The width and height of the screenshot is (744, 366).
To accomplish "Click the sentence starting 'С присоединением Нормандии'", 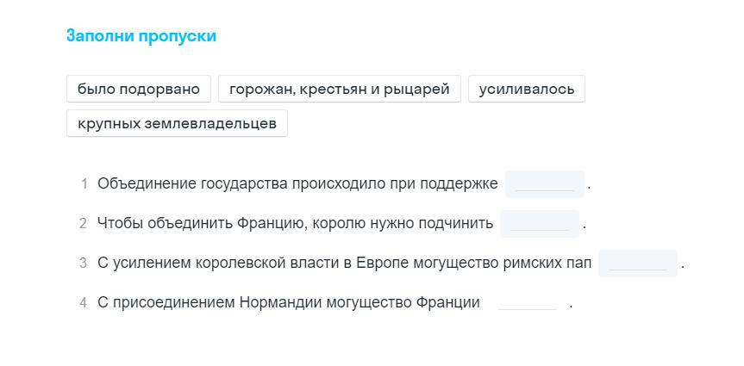I will 288,303.
